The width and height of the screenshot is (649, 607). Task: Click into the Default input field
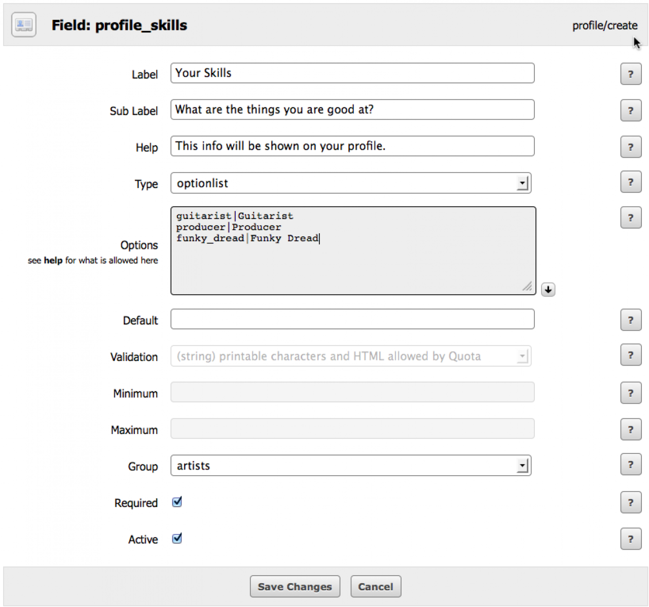tap(352, 319)
